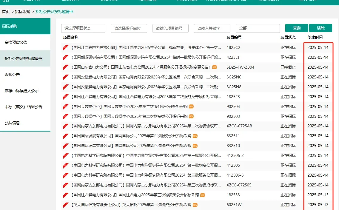The height and width of the screenshot is (210, 339).
Task: Click the green 清除 button
Action: click(x=320, y=28)
